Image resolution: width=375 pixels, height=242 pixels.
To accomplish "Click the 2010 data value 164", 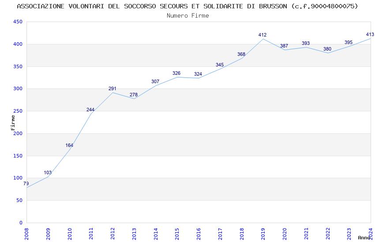I will (69, 145).
